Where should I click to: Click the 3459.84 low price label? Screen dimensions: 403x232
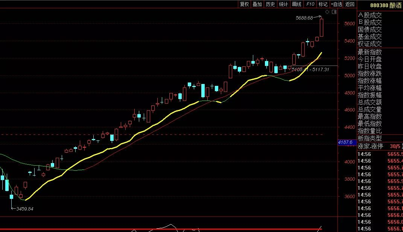[25, 209]
